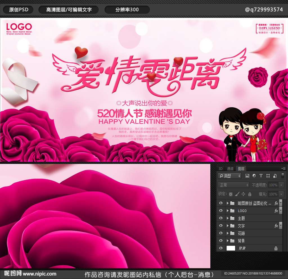Click the folder icon of 昵图原创 盗图必究 group
Viewport: 288px width, 279px height.
tap(232, 203)
